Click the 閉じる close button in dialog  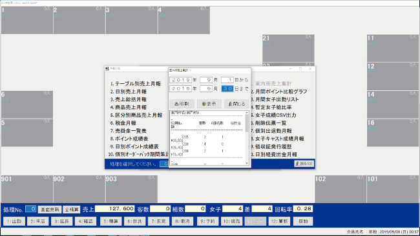(x=236, y=104)
